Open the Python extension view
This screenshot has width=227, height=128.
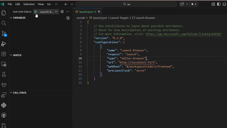4,105
